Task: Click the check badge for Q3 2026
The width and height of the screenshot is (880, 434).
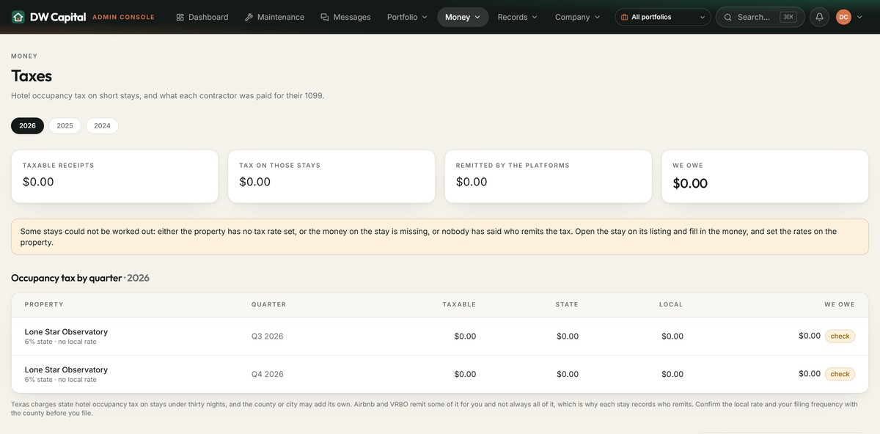Action: [840, 336]
